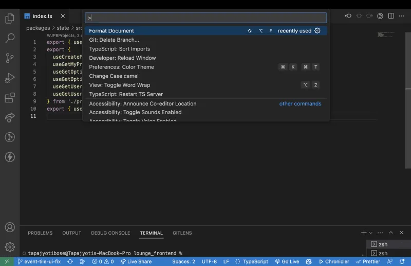Screen dimensions: 411x266
Task: Maximize the panel with chevron up
Action: (x=391, y=233)
